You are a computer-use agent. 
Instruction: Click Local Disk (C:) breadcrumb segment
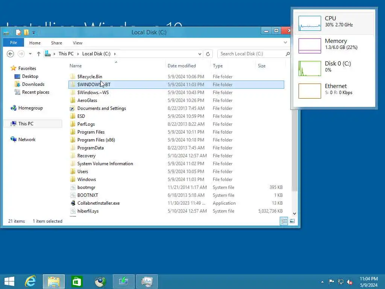click(96, 53)
